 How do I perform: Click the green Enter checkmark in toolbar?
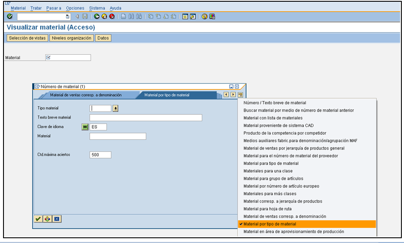(x=10, y=17)
